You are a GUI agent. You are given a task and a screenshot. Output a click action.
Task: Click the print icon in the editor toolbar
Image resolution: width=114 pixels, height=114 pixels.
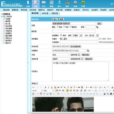pos(105,94)
